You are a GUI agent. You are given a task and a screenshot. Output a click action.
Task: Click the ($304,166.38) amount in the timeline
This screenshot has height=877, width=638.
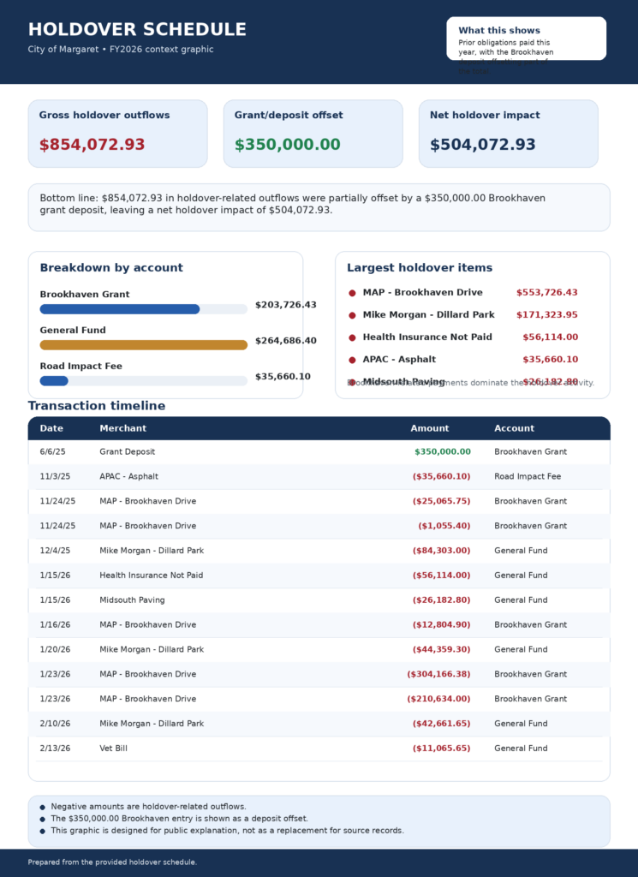point(438,675)
